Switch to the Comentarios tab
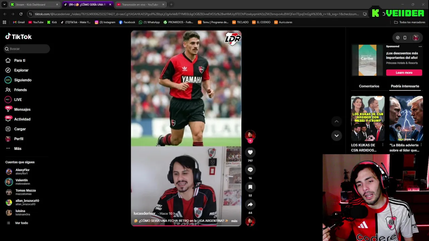 tap(369, 86)
